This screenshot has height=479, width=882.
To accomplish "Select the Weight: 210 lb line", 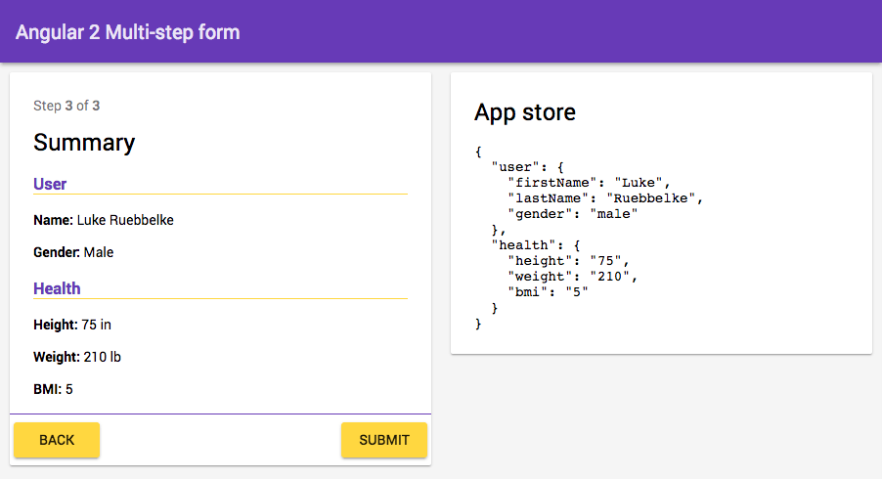I will [77, 357].
